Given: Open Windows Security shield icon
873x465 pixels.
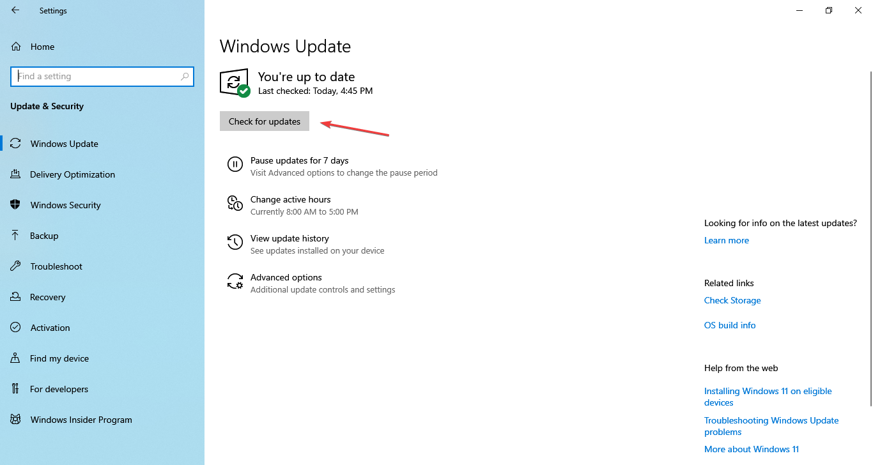Looking at the screenshot, I should pyautogui.click(x=16, y=205).
